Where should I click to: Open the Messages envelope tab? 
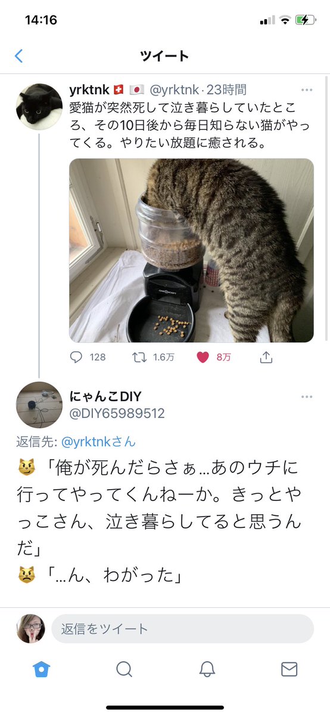click(289, 669)
